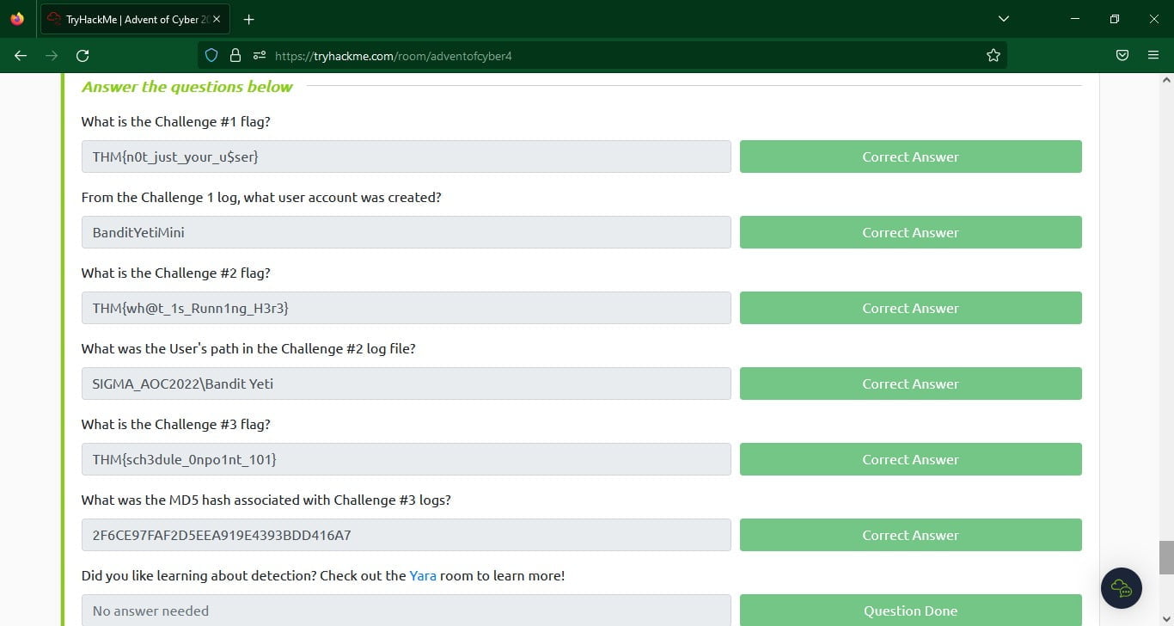Close the TryHackMe tab
Image resolution: width=1174 pixels, height=626 pixels.
coord(217,19)
